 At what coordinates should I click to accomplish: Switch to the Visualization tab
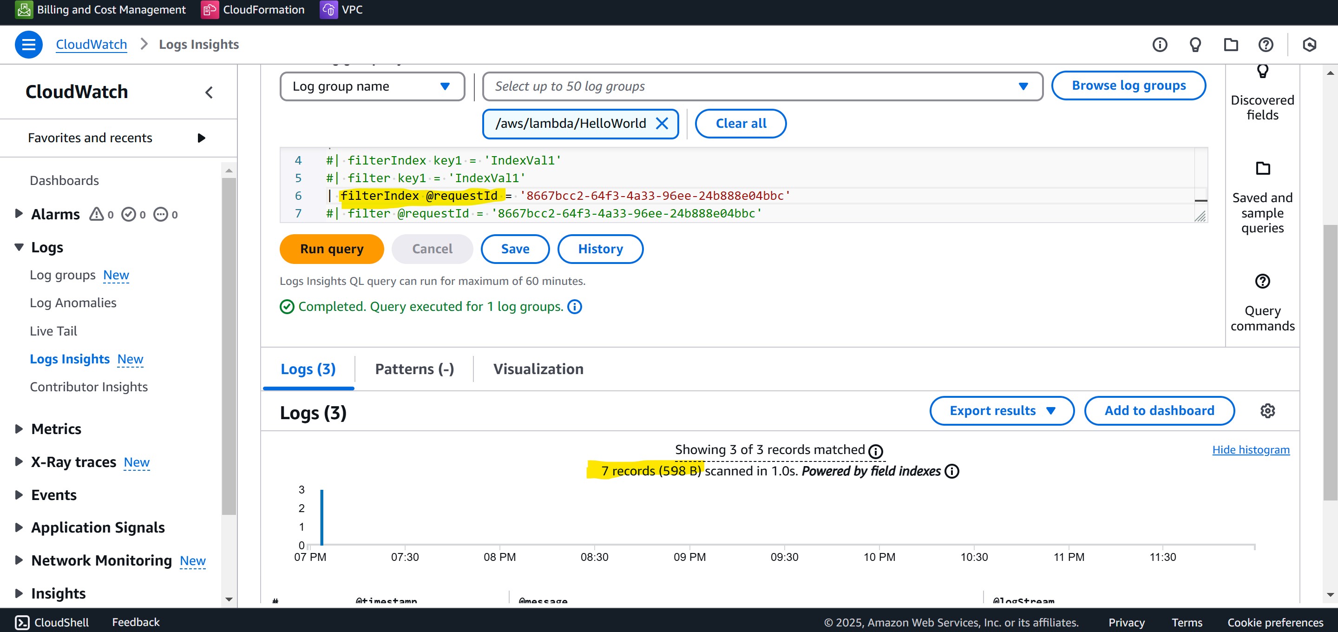click(538, 369)
